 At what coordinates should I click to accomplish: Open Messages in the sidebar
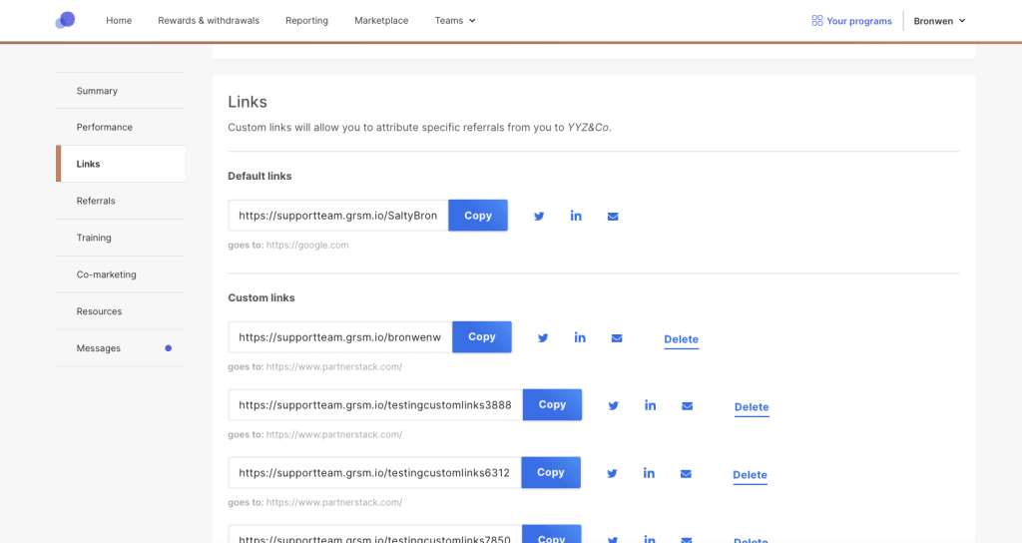(99, 348)
